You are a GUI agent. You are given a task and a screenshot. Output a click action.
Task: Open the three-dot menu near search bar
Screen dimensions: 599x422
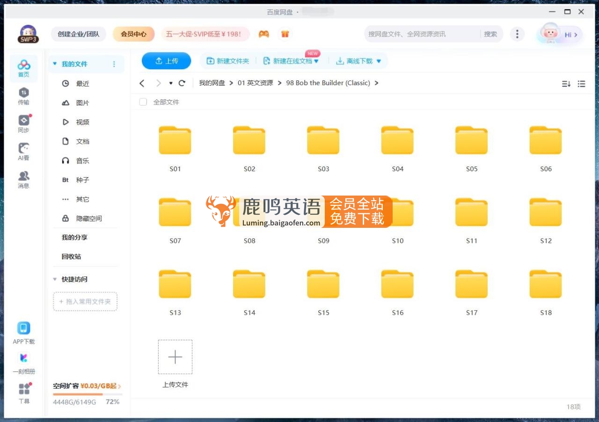[x=517, y=34]
